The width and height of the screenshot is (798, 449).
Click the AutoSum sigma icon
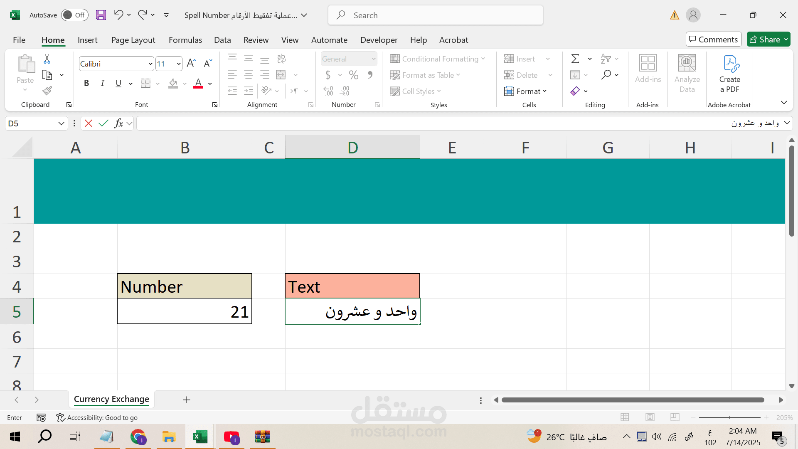[575, 59]
